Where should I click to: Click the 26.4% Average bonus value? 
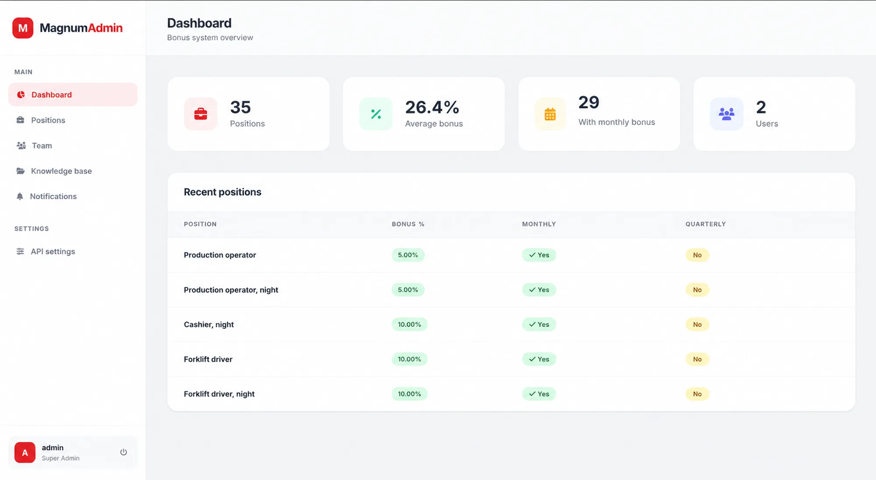(x=432, y=107)
